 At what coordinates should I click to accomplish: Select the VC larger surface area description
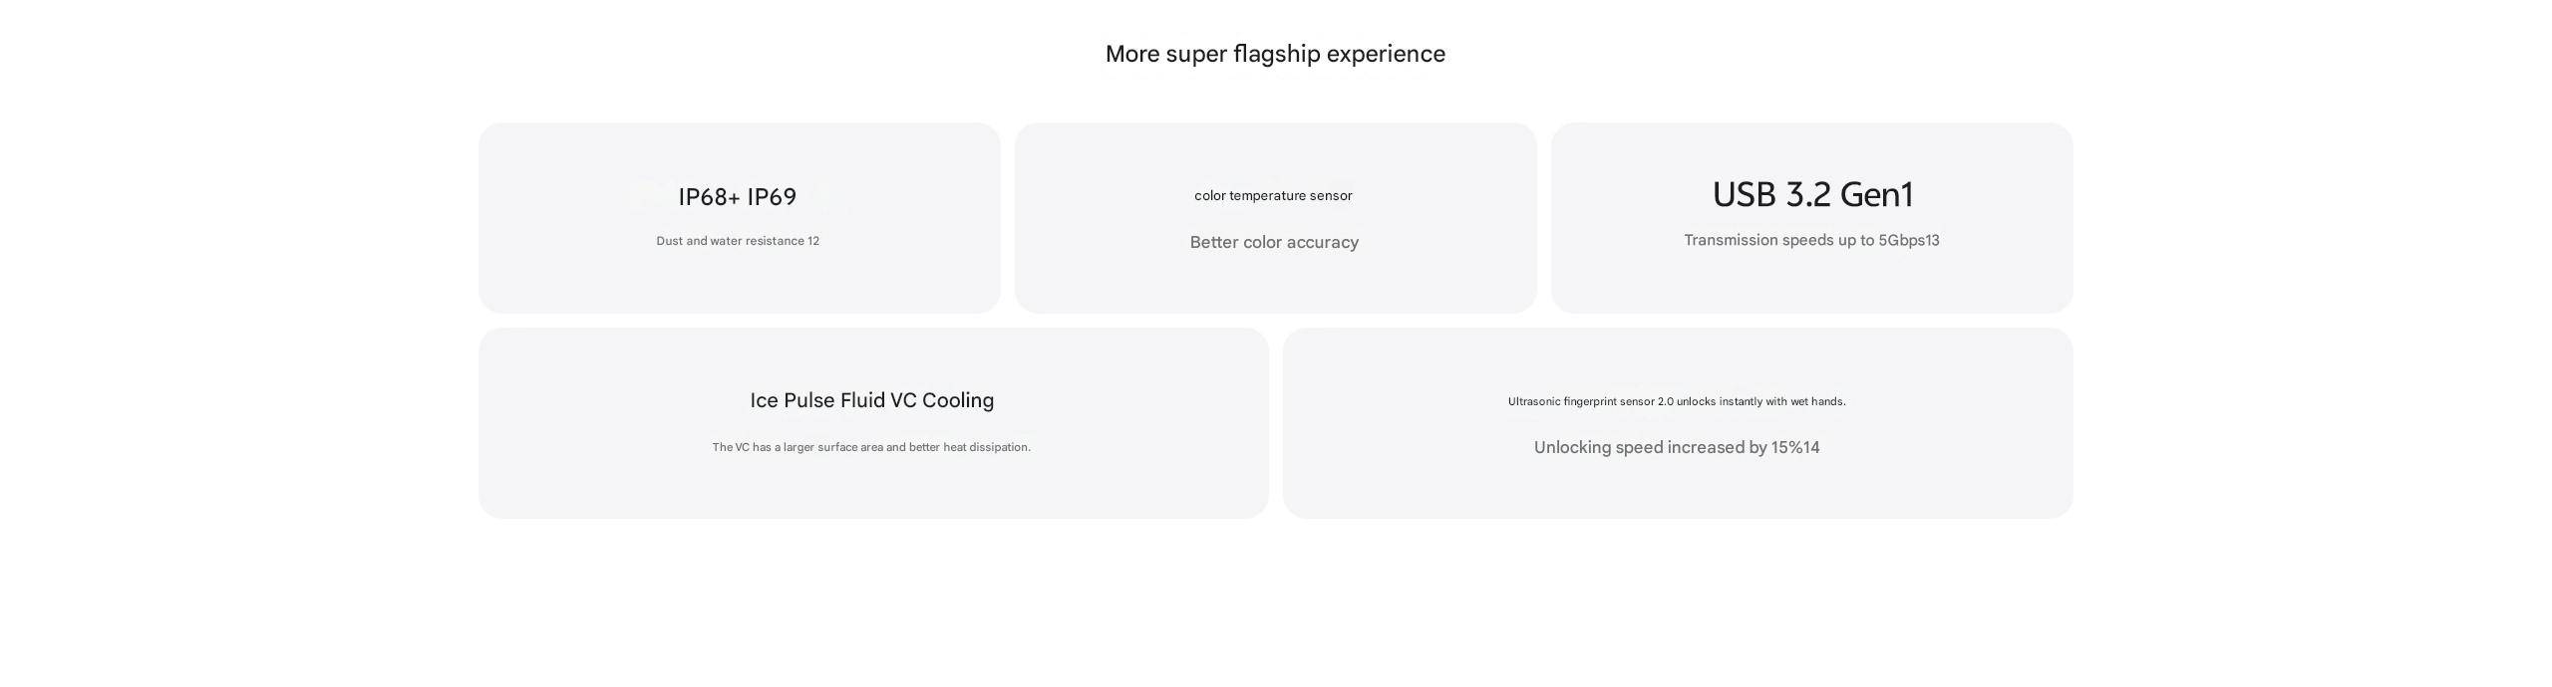tap(871, 448)
